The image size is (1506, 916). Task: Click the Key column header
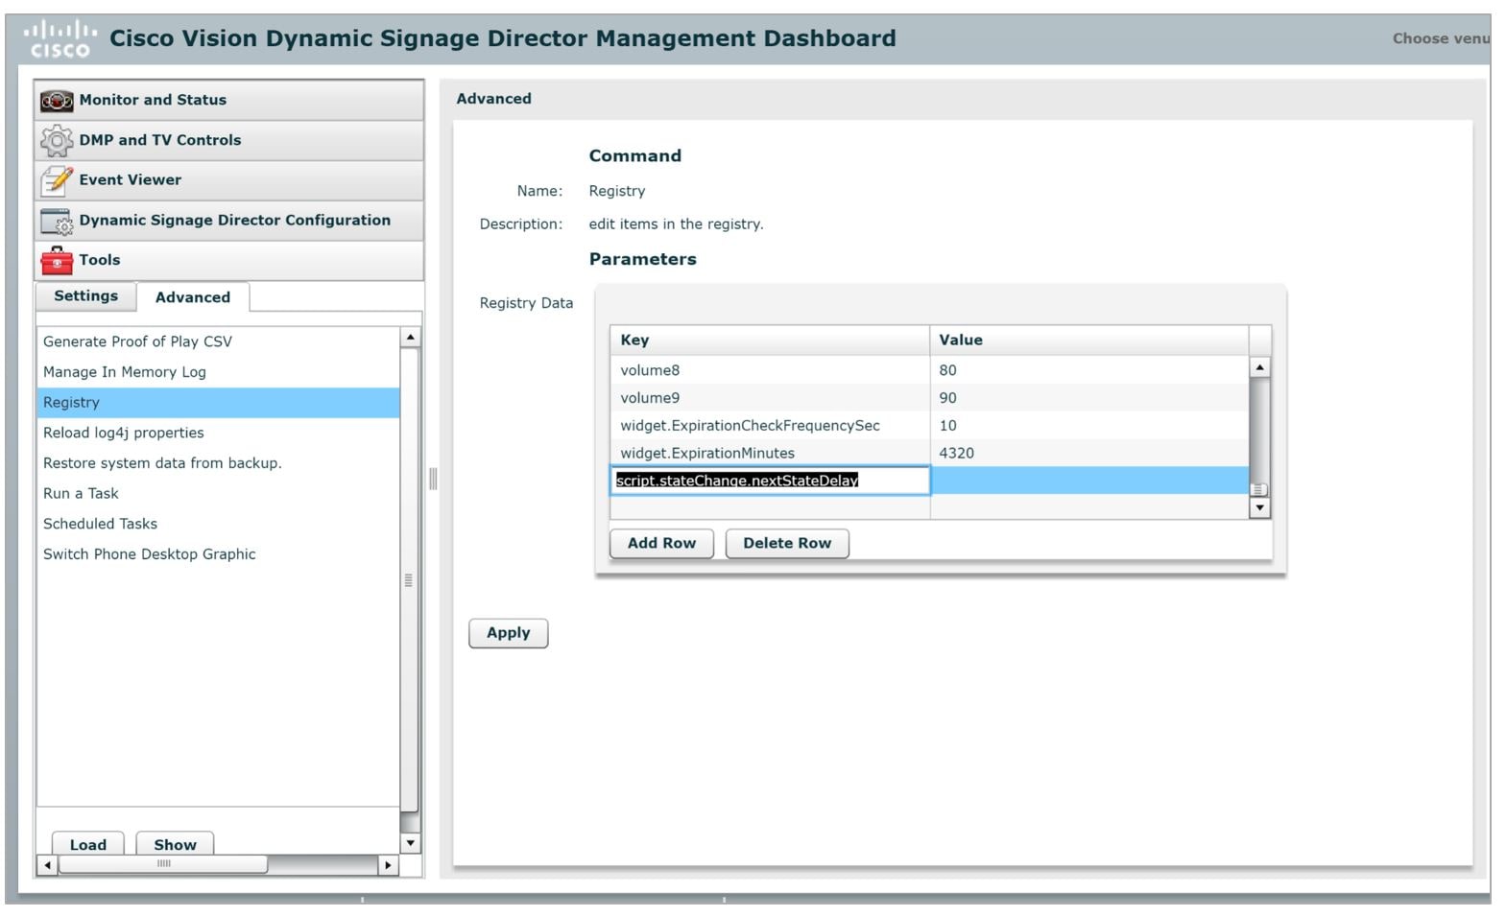[x=770, y=341]
